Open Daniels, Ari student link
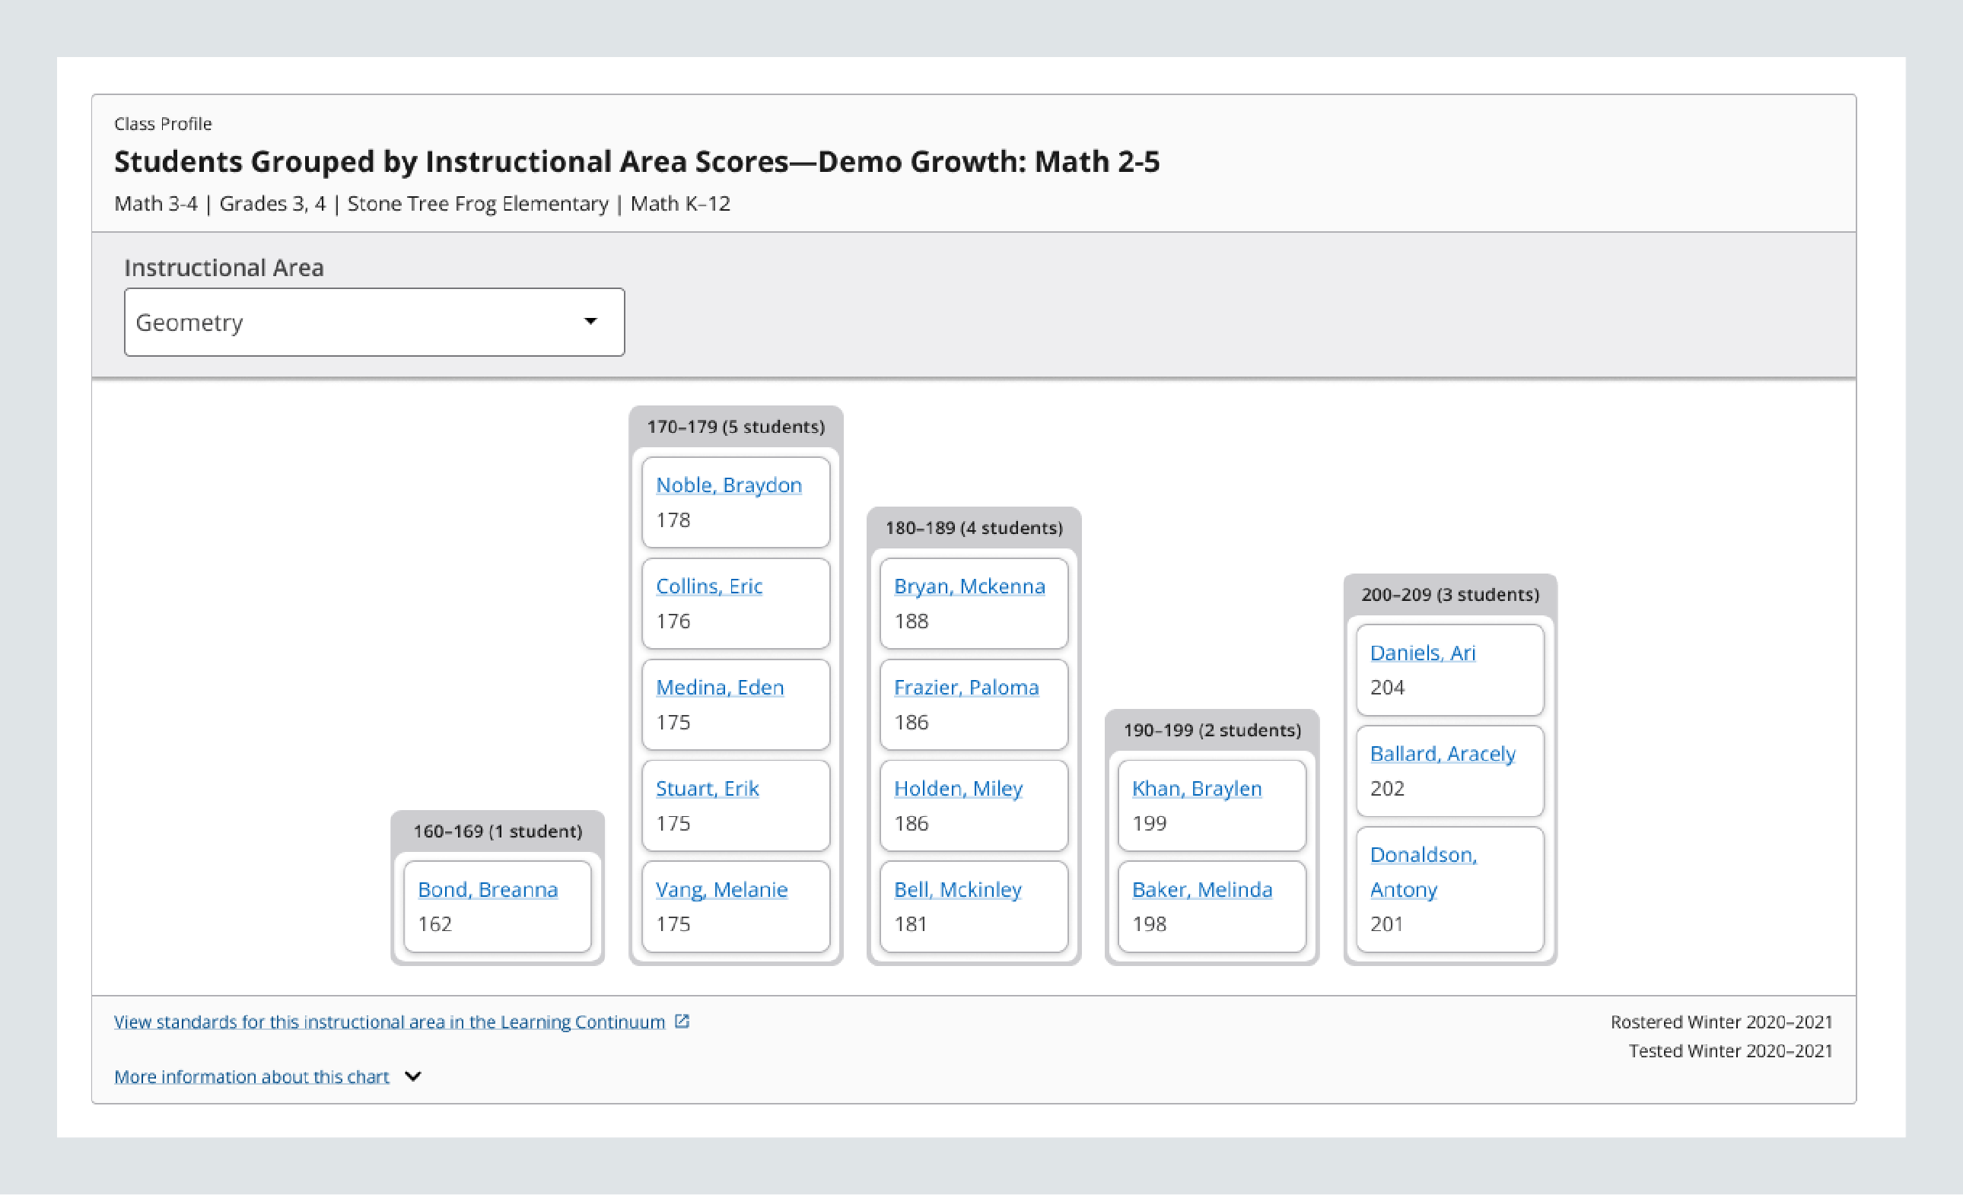Screen dimensions: 1963x1195 click(x=1422, y=653)
